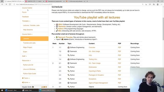Open Linux on Windows resource
This screenshot has height=92, width=164.
click(x=29, y=69)
